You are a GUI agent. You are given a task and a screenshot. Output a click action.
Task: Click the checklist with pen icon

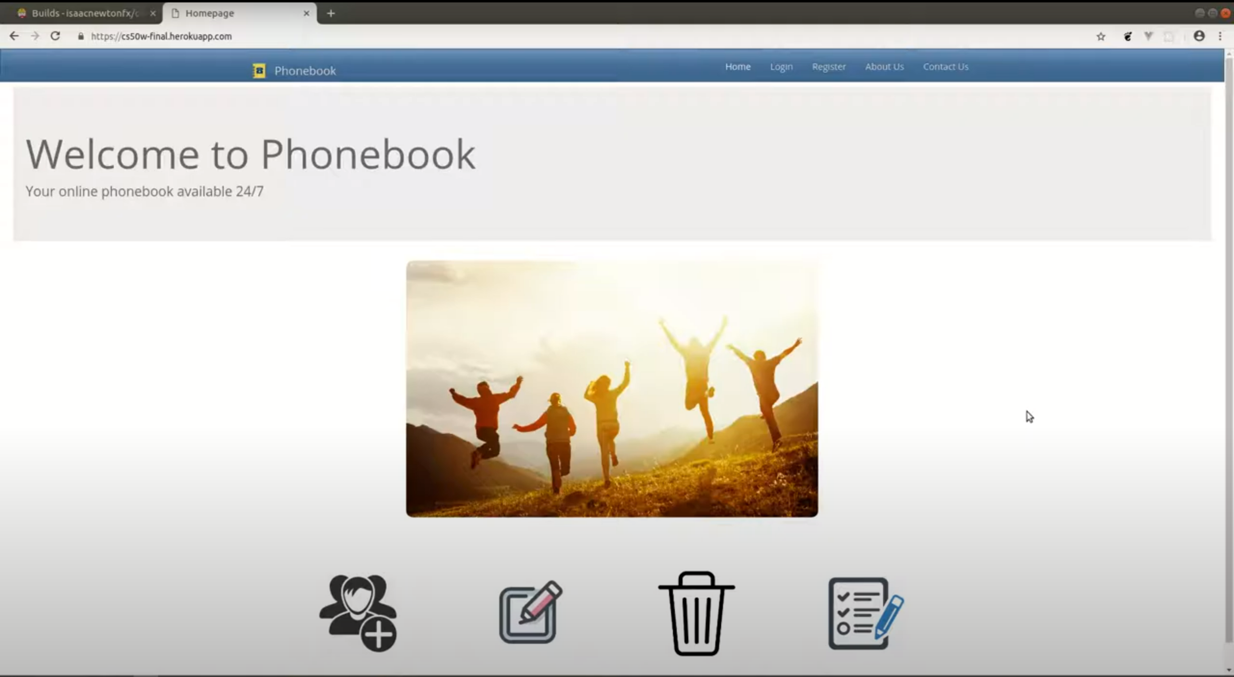click(x=865, y=613)
